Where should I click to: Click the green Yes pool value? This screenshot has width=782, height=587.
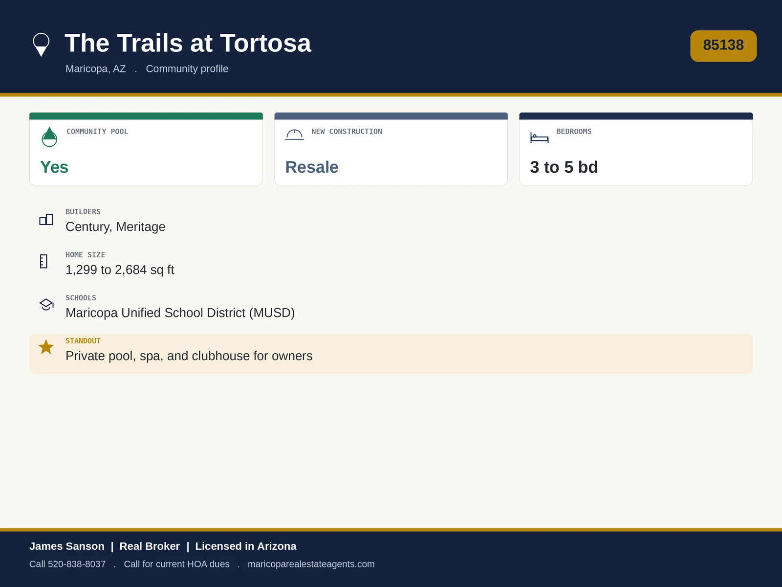54,167
